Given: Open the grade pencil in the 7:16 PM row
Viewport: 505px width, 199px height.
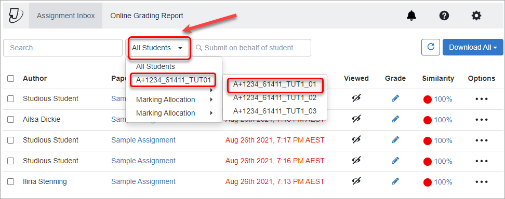Looking at the screenshot, I should click(395, 161).
